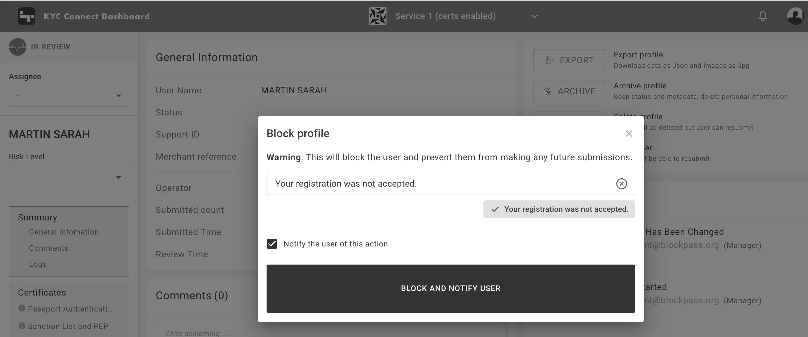The width and height of the screenshot is (808, 337).
Task: Uncheck Notify the user of this action
Action: (272, 244)
